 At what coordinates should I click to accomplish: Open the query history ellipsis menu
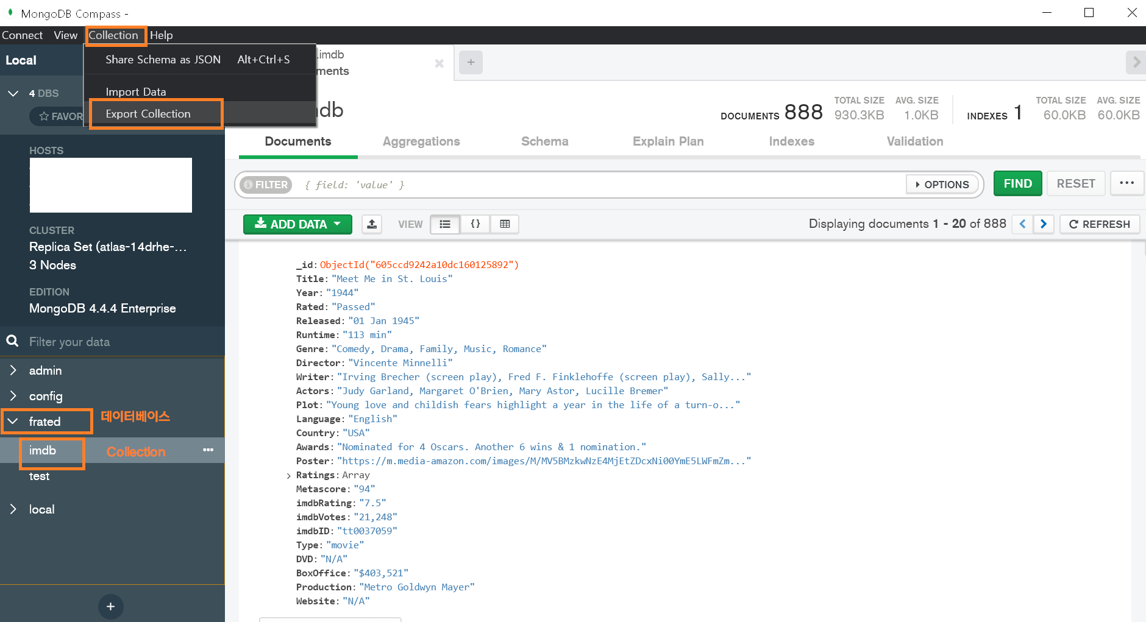coord(1126,183)
